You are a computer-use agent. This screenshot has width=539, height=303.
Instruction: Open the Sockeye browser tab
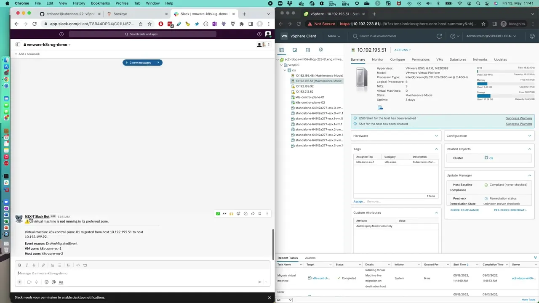coord(120,14)
